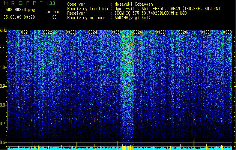Select the ICOM IC-575 53.7492 MHz receiver text
236x150 pixels.
coord(151,13)
